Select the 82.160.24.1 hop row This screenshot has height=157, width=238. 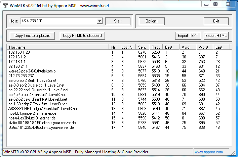click(x=119, y=66)
